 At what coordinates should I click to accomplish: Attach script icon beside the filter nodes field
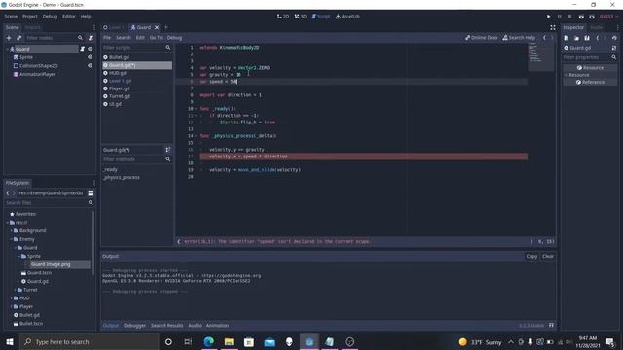(91, 38)
